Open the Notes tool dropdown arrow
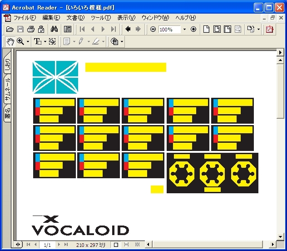This screenshot has width=287, height=251. tap(74, 42)
